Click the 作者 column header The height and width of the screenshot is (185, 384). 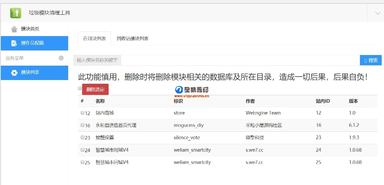click(x=250, y=101)
